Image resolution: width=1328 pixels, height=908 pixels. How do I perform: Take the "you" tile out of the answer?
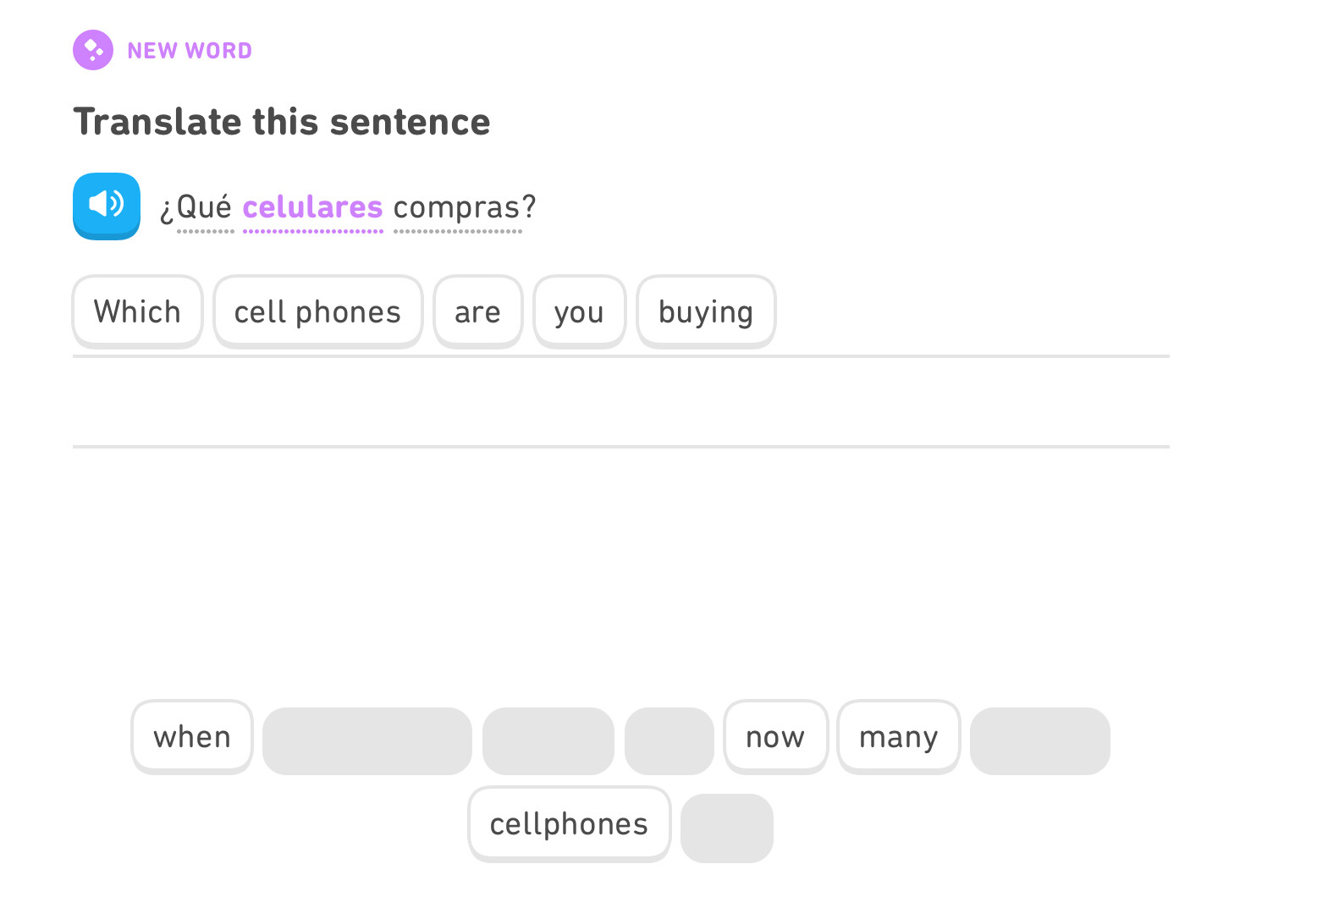[x=579, y=311]
